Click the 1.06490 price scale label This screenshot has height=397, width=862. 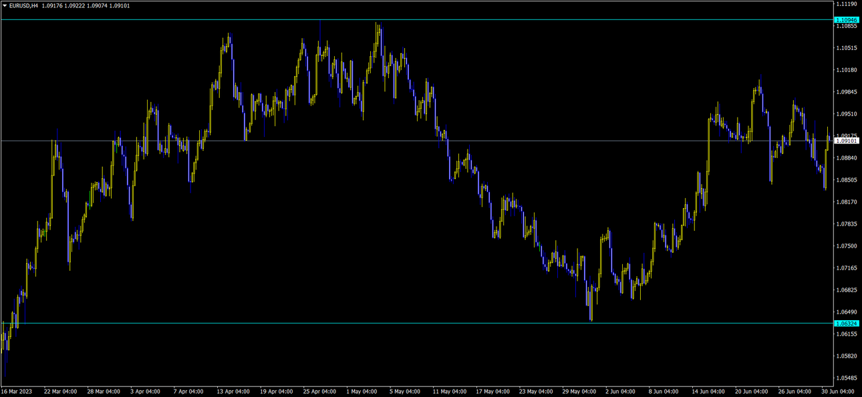point(847,312)
